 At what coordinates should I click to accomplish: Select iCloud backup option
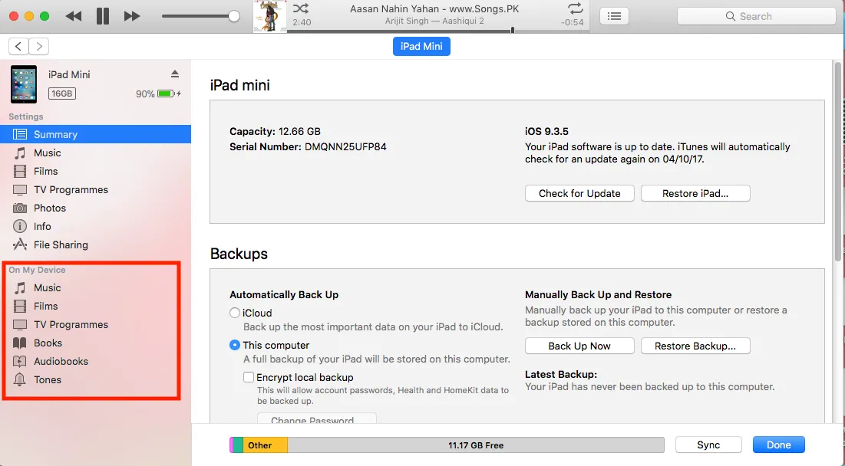[x=234, y=313]
